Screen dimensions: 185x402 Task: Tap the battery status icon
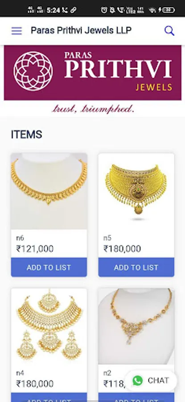(x=169, y=10)
